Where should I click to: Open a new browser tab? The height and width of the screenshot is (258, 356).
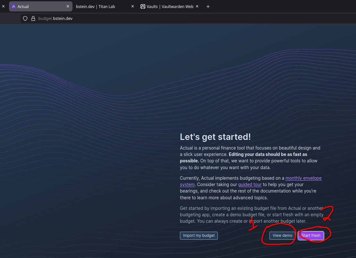coord(208,6)
